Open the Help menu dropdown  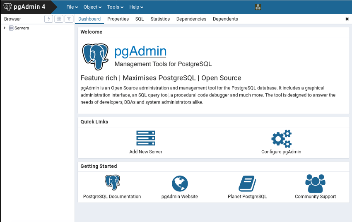(136, 7)
